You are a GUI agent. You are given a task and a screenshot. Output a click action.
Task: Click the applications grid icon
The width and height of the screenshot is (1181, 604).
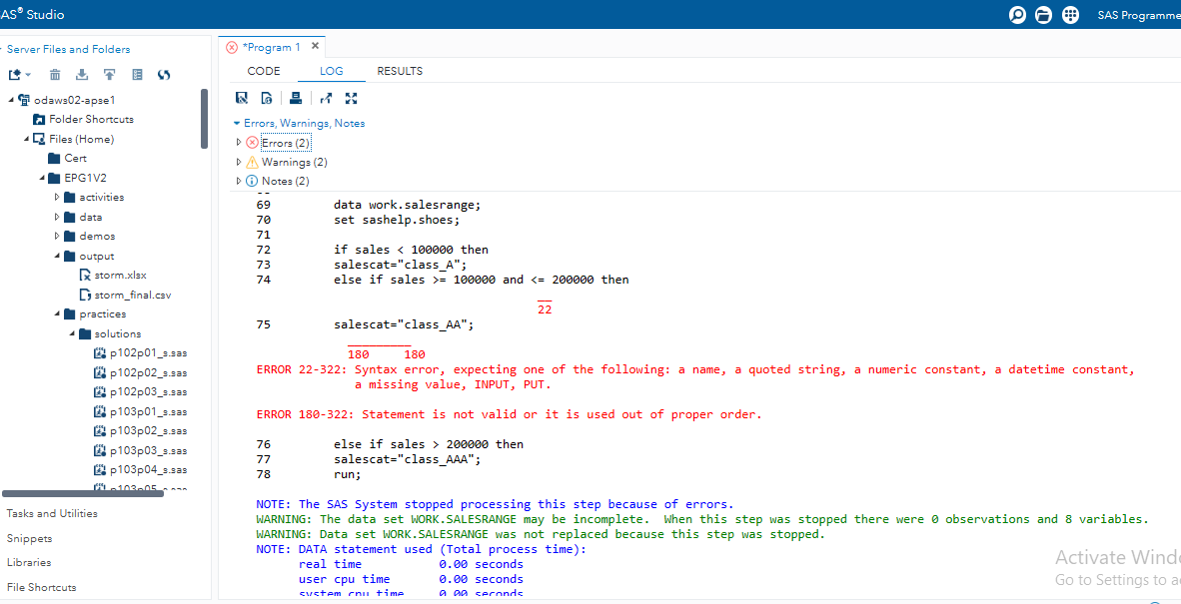click(1070, 15)
